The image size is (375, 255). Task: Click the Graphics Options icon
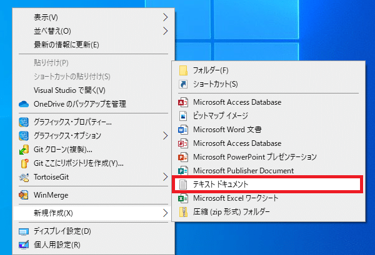pyautogui.click(x=24, y=136)
